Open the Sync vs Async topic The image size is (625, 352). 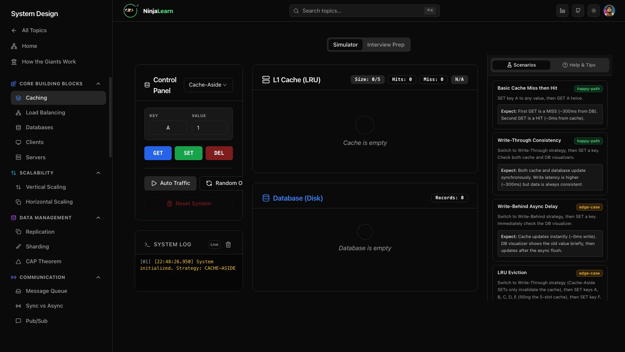click(58, 306)
